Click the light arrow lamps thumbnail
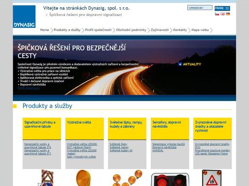Screen dimensions: 249x186 [x=127, y=178]
